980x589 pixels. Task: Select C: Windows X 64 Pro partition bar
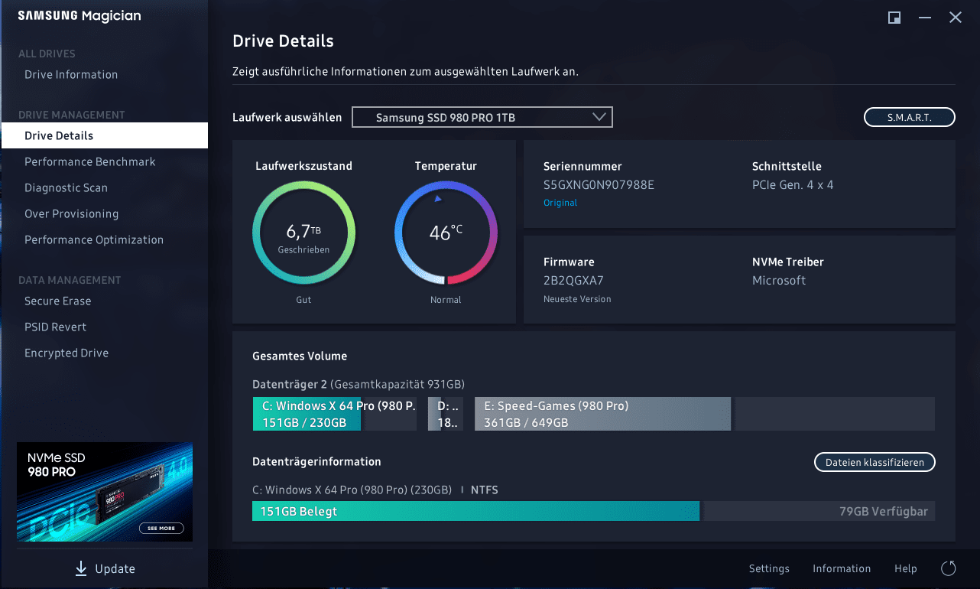pyautogui.click(x=335, y=414)
